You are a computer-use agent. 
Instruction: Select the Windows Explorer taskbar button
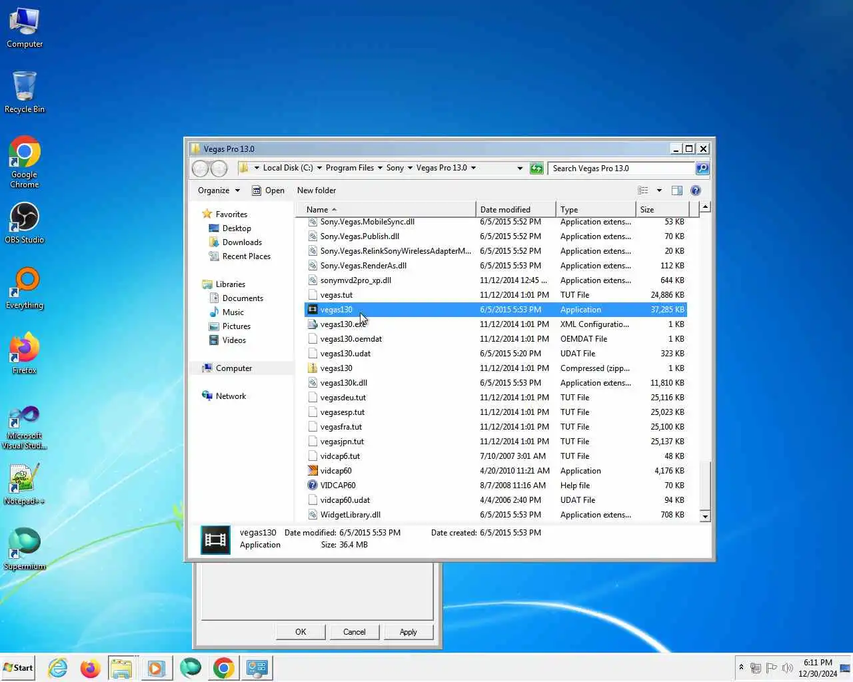tap(121, 667)
